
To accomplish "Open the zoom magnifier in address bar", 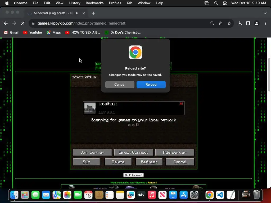I will [x=212, y=23].
